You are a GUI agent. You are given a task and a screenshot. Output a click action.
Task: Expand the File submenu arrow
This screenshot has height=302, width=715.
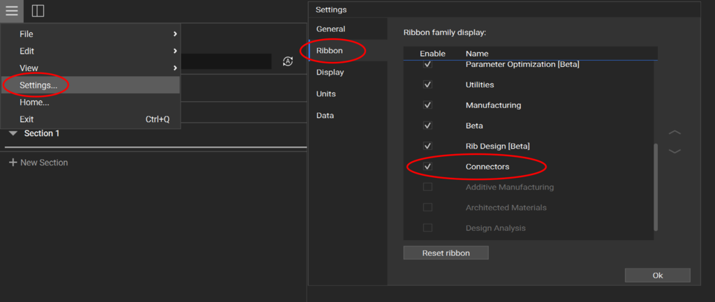coord(175,34)
